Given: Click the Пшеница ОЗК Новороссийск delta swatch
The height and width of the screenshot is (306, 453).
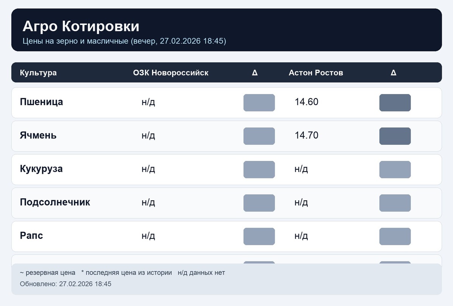Looking at the screenshot, I should [259, 103].
